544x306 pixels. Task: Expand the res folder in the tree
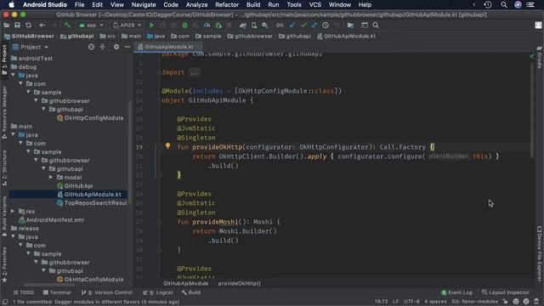pyautogui.click(x=13, y=212)
